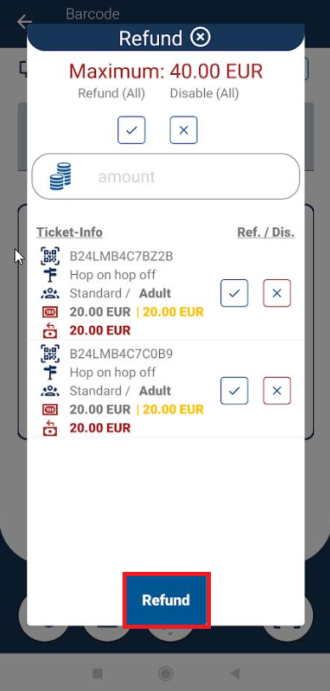Tap QR code icon of ticket B24LMB4C7C0B9
330x691 pixels.
pos(50,353)
